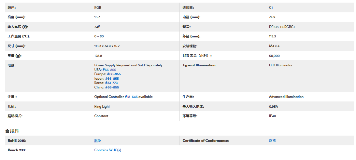This screenshot has height=160, width=356.
Task: Click the 合规性 section heading
Action: (x=12, y=131)
